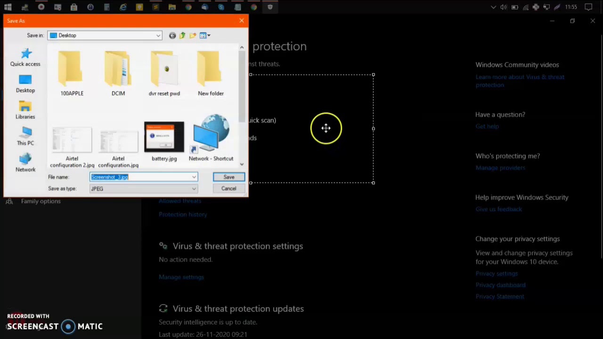This screenshot has width=603, height=339.
Task: Open the Action Center notifications
Action: [588, 7]
